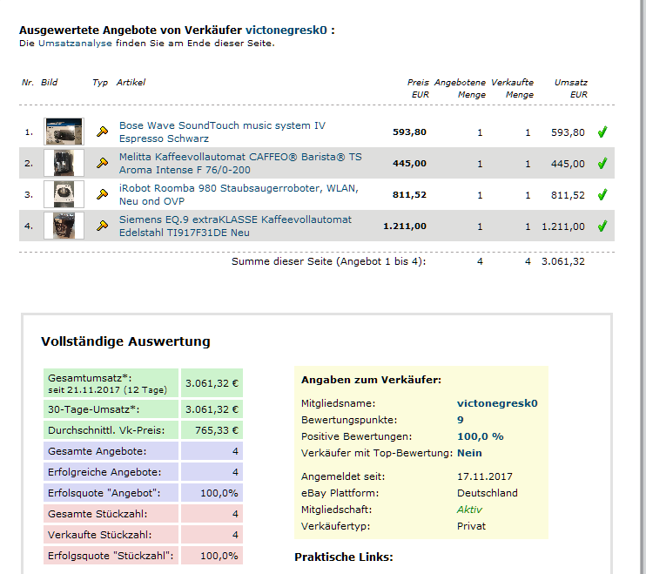Viewport: 646px width, 574px height.
Task: Click the Angebotene Menge column header
Action: click(x=461, y=88)
